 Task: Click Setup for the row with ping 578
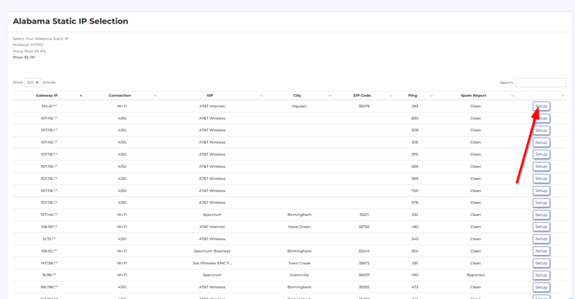(x=541, y=203)
